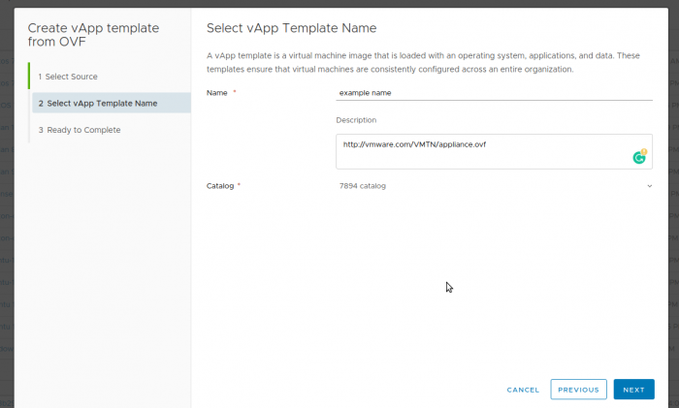The height and width of the screenshot is (408, 679).
Task: Click the Name input field
Action: pos(494,93)
